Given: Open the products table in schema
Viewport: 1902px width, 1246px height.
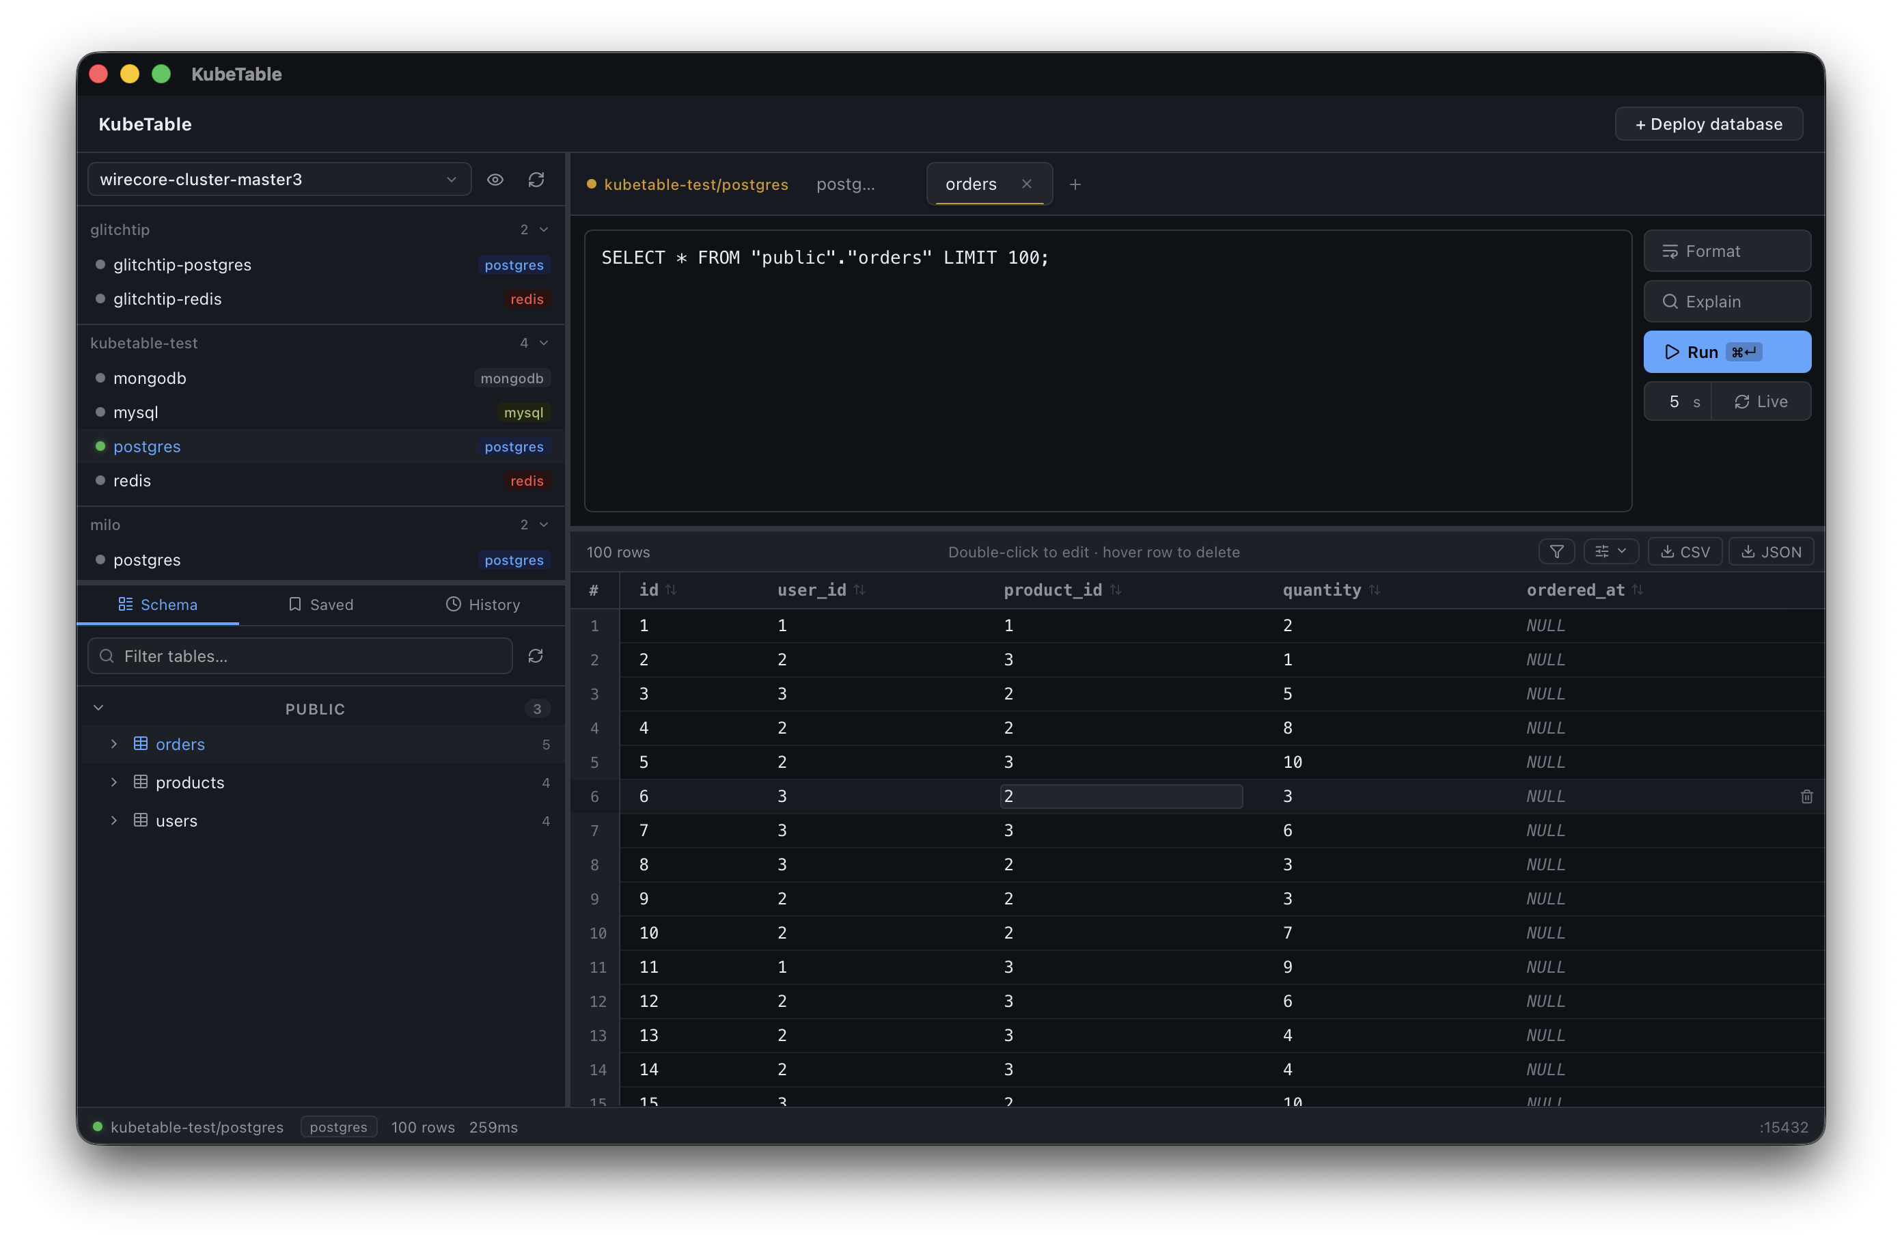Looking at the screenshot, I should point(322,782).
